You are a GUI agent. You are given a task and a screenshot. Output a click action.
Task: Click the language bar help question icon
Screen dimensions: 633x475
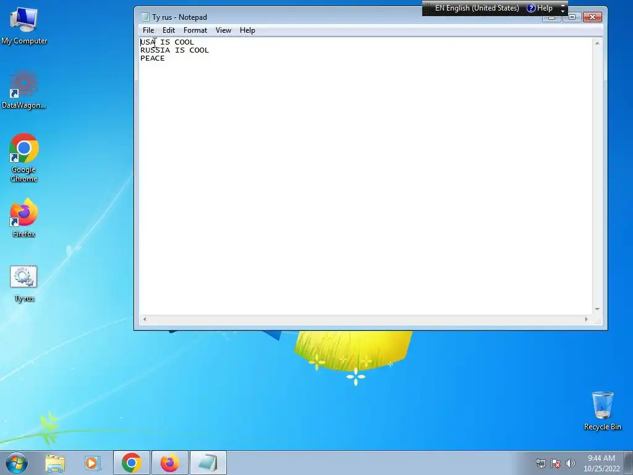coord(531,8)
